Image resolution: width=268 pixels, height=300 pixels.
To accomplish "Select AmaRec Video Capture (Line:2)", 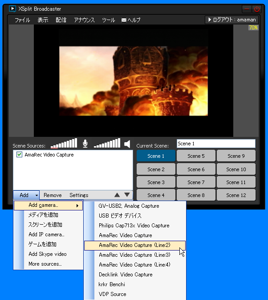I will (135, 245).
